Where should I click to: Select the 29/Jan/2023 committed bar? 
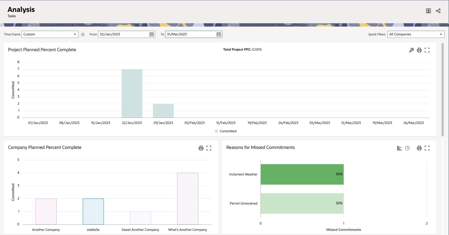coord(163,111)
